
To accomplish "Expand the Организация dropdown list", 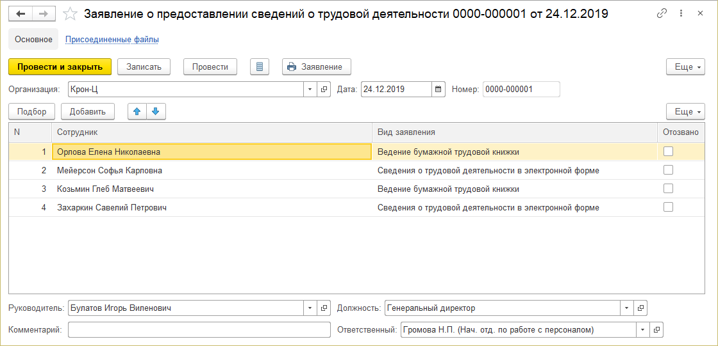I will [310, 90].
